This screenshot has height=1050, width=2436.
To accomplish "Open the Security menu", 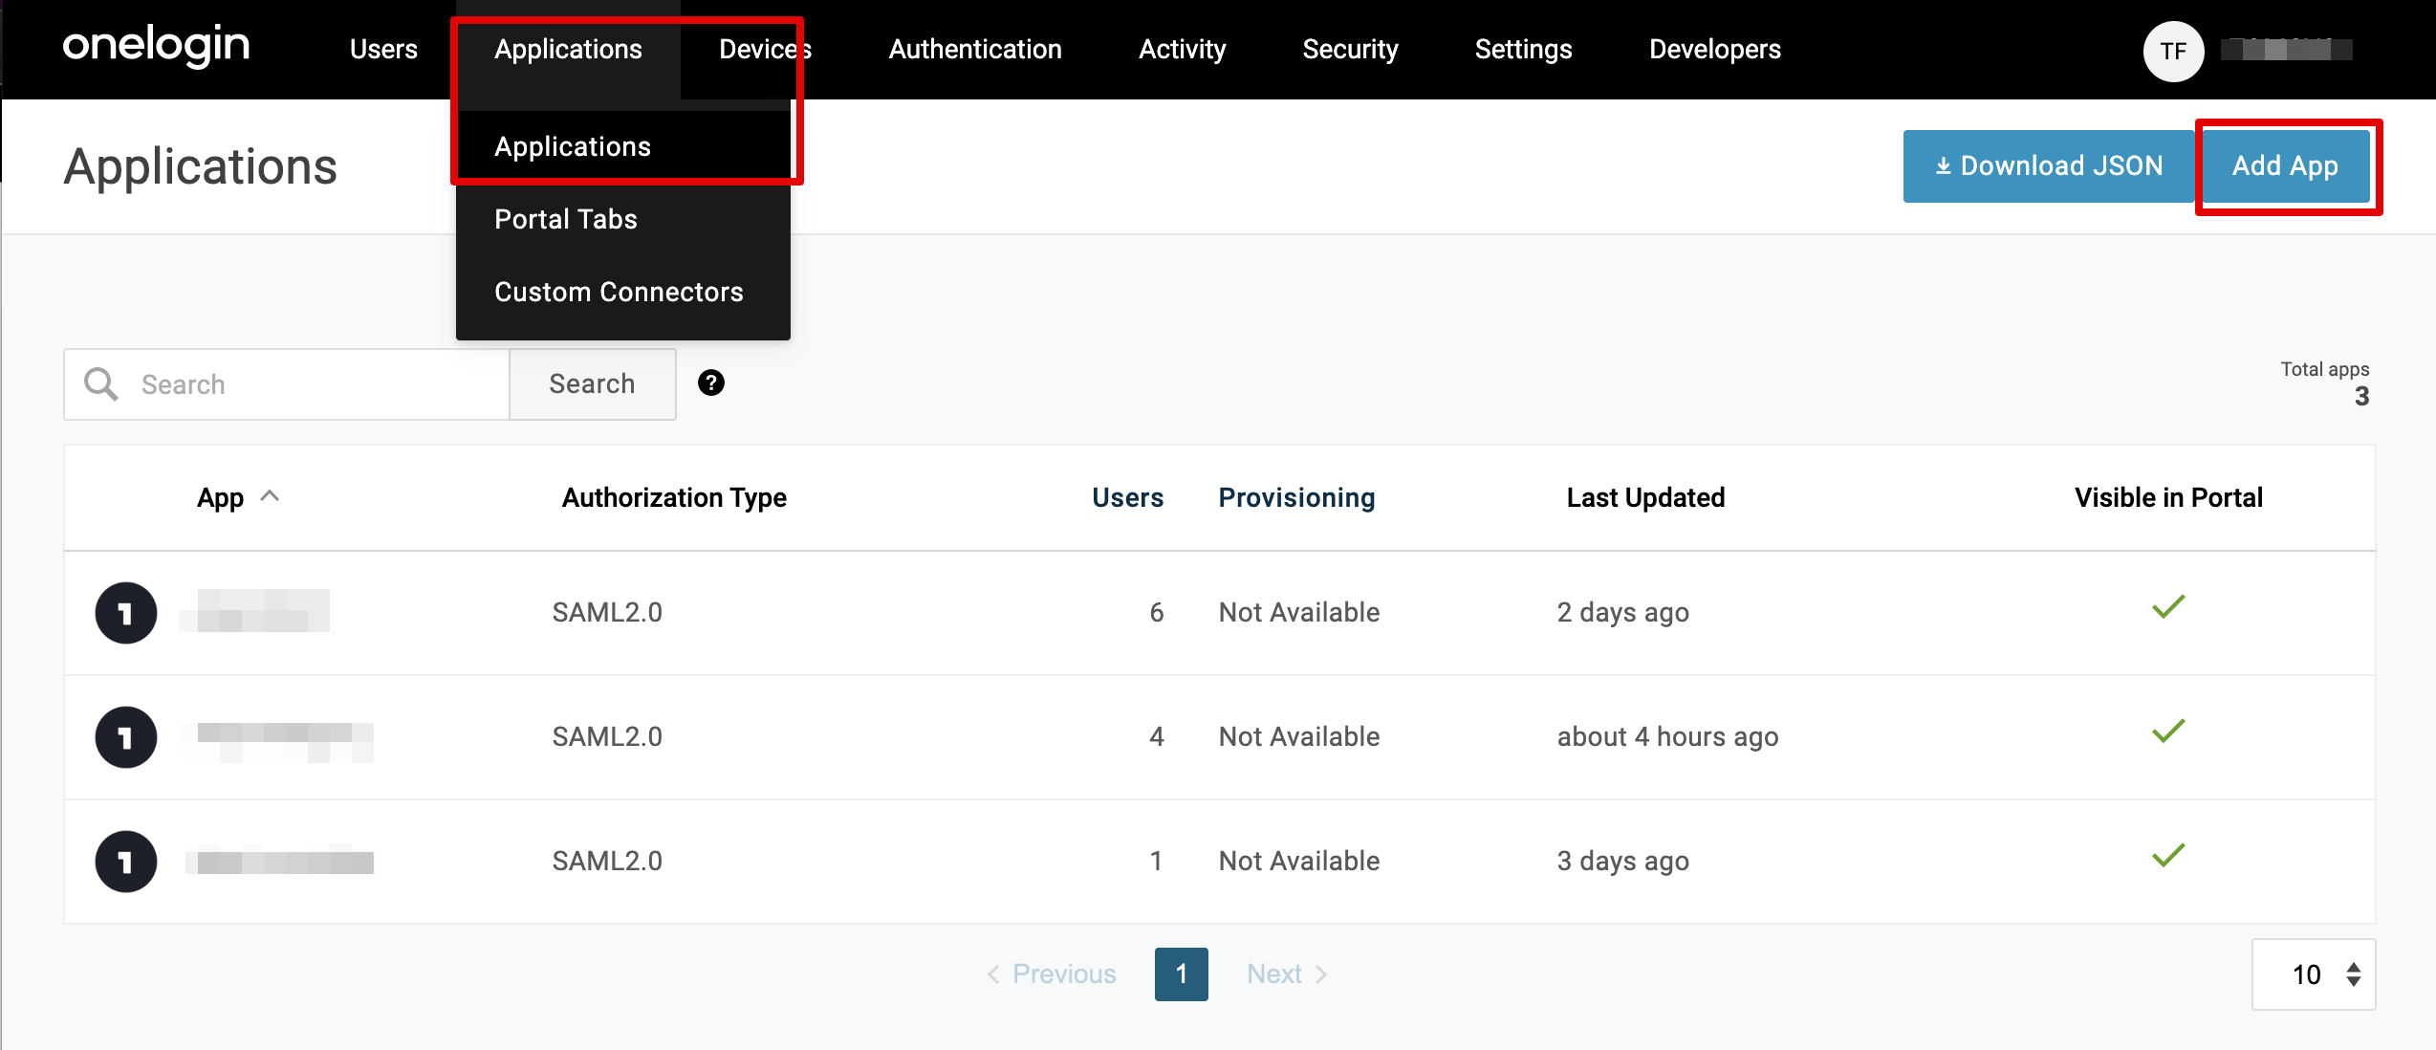I will pyautogui.click(x=1350, y=50).
